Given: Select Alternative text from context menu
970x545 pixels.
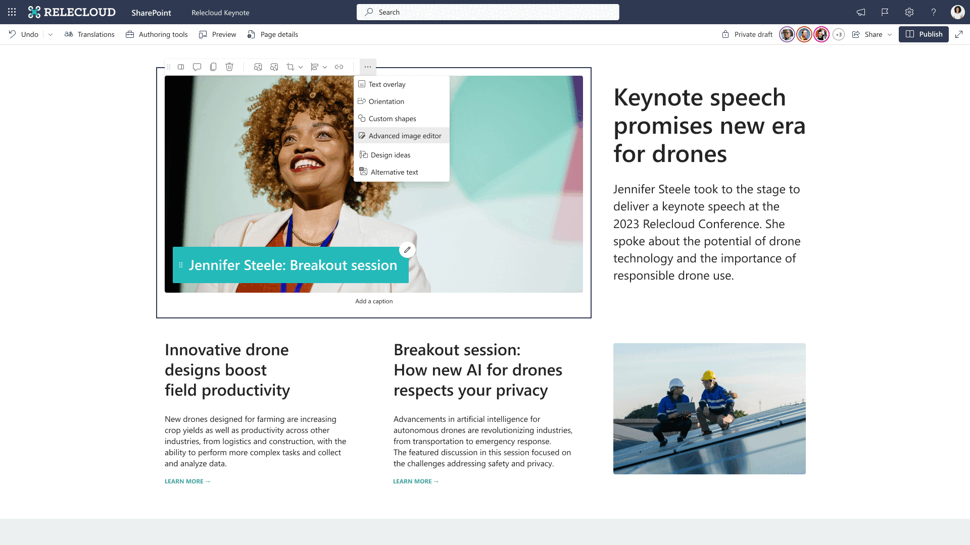Looking at the screenshot, I should pyautogui.click(x=395, y=172).
